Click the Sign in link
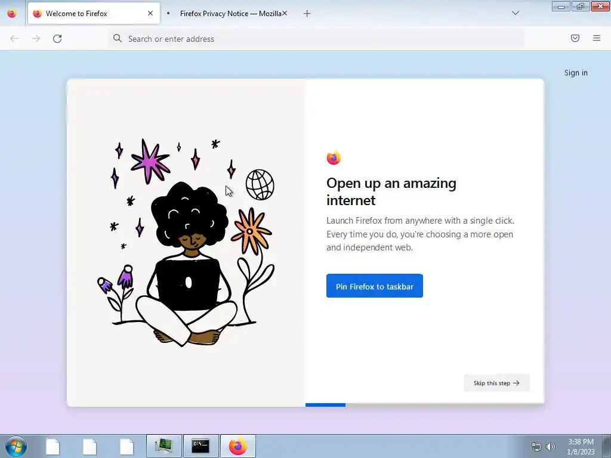The image size is (611, 458). 576,73
